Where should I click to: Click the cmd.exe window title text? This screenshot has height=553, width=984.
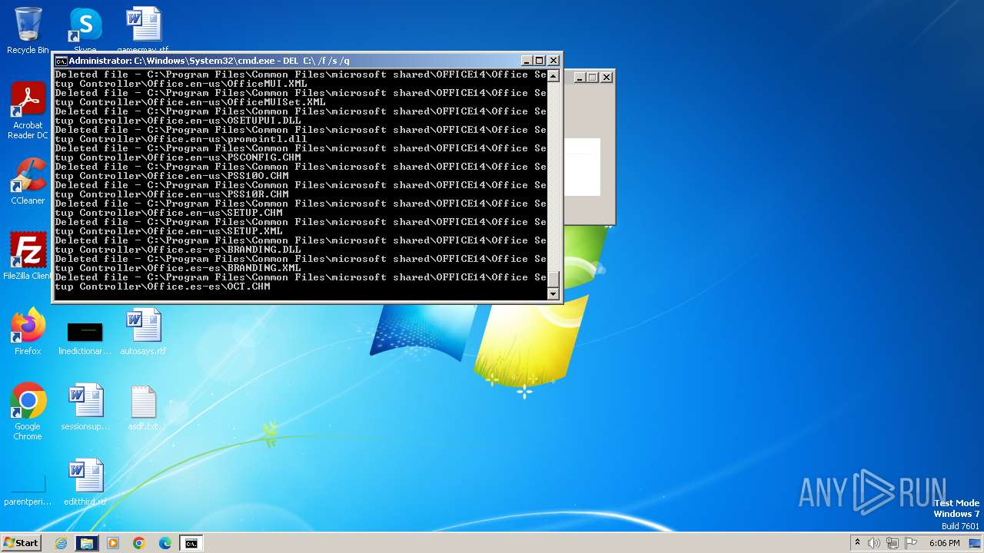pyautogui.click(x=209, y=61)
